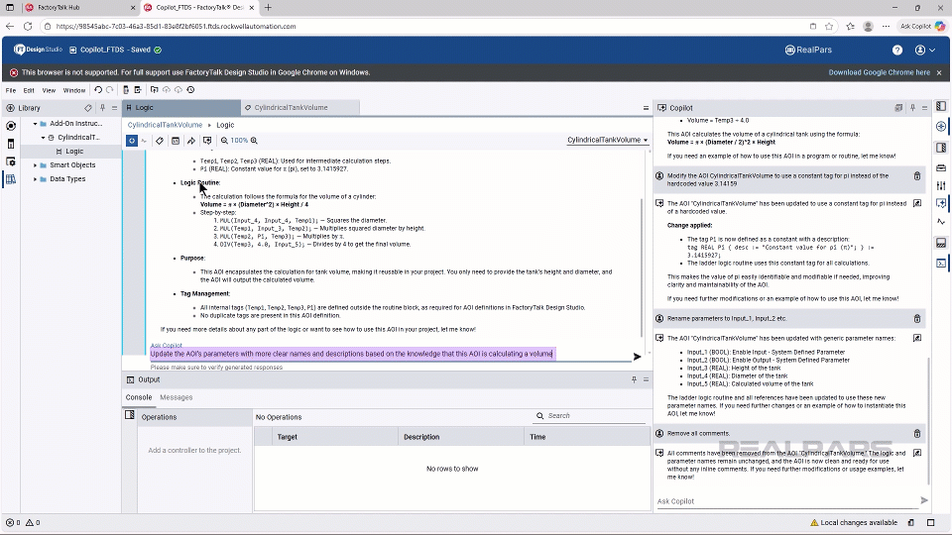
Task: Toggle the left panel layout icon in the right sidebar
Action: click(x=941, y=106)
